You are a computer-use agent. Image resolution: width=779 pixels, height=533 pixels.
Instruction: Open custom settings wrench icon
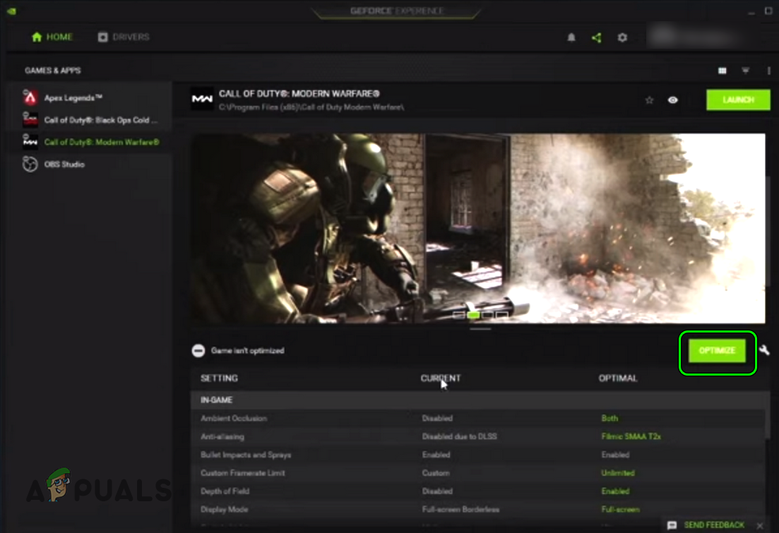(765, 350)
